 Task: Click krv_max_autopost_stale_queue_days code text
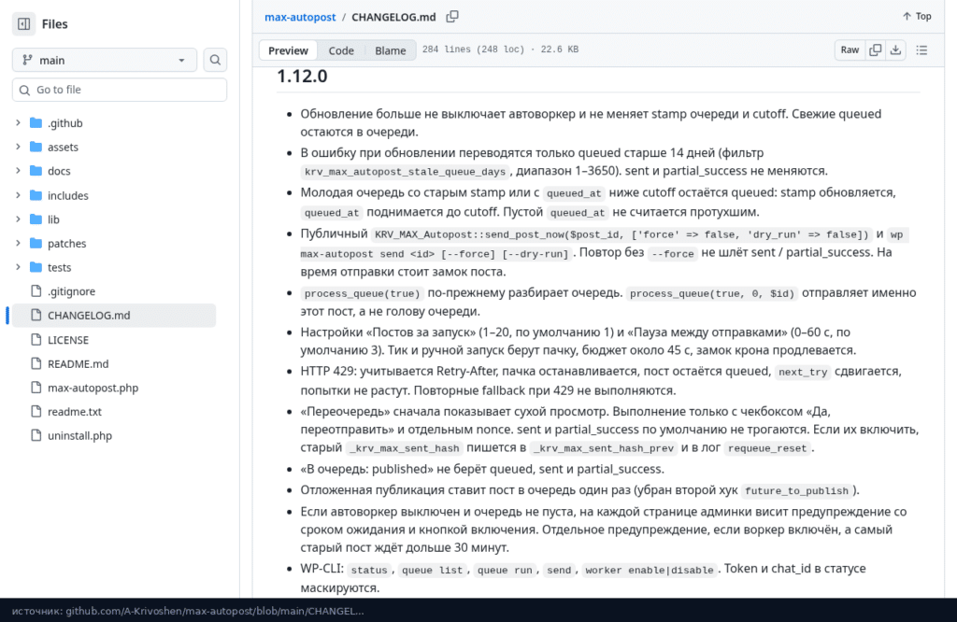[406, 171]
